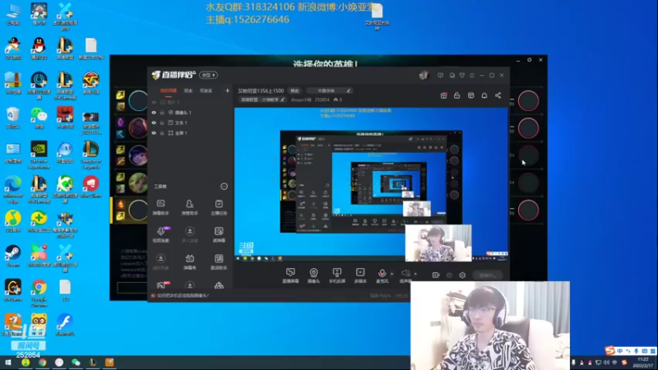Select the 摄像头 1 source row
Image resolution: width=658 pixels, height=370 pixels.
[191, 113]
